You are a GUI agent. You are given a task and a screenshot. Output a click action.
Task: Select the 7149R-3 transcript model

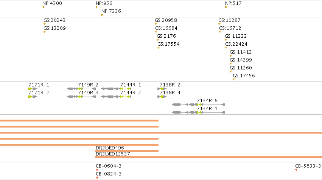pos(81,97)
